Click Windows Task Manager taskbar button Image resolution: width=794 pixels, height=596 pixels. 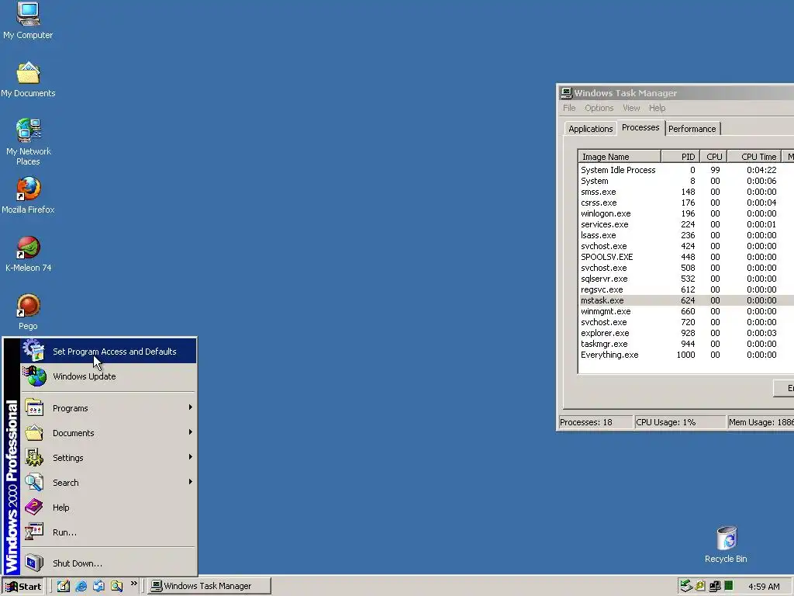pyautogui.click(x=209, y=587)
